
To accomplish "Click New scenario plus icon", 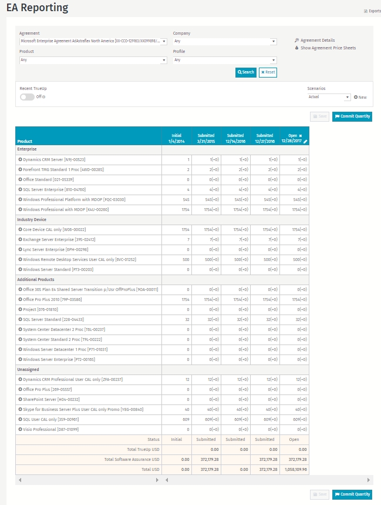I will point(356,97).
